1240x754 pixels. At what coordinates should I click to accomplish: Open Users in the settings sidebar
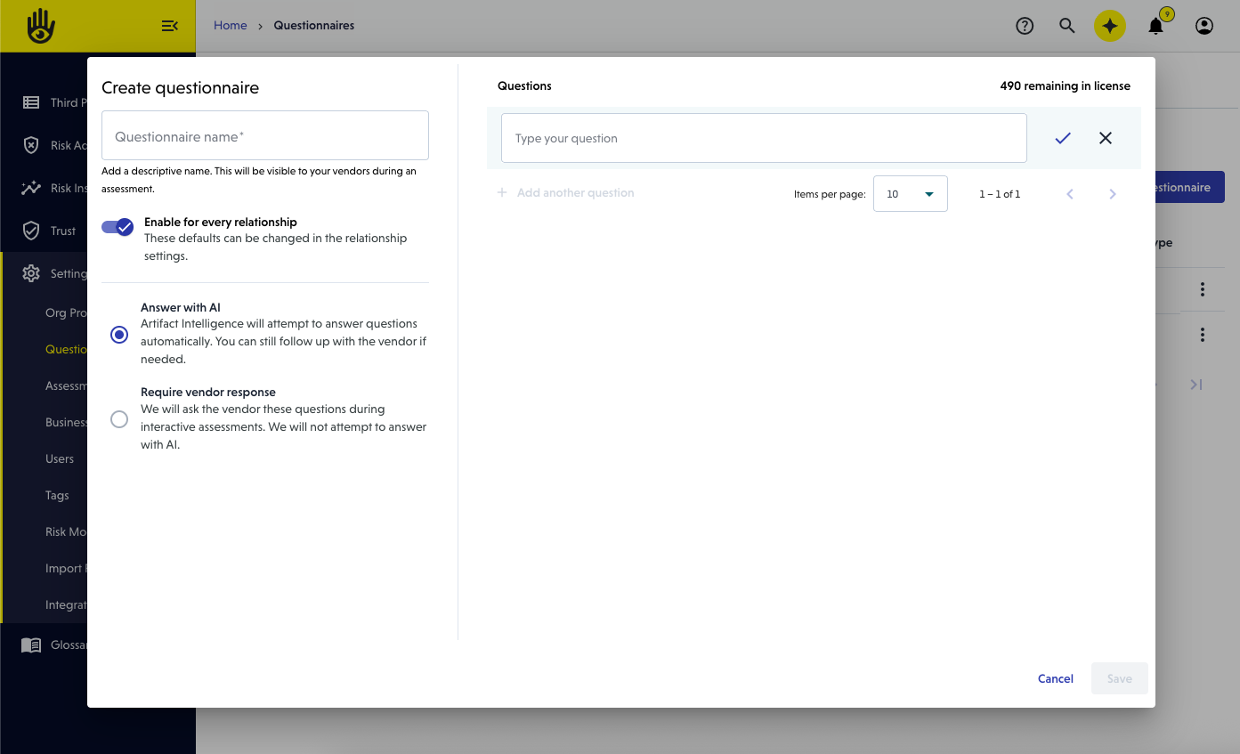(60, 458)
